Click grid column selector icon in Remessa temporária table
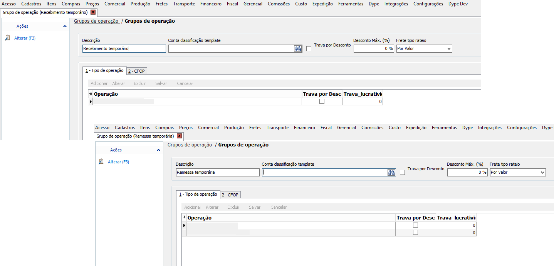Screen dimensions: 554x266 click(x=184, y=218)
